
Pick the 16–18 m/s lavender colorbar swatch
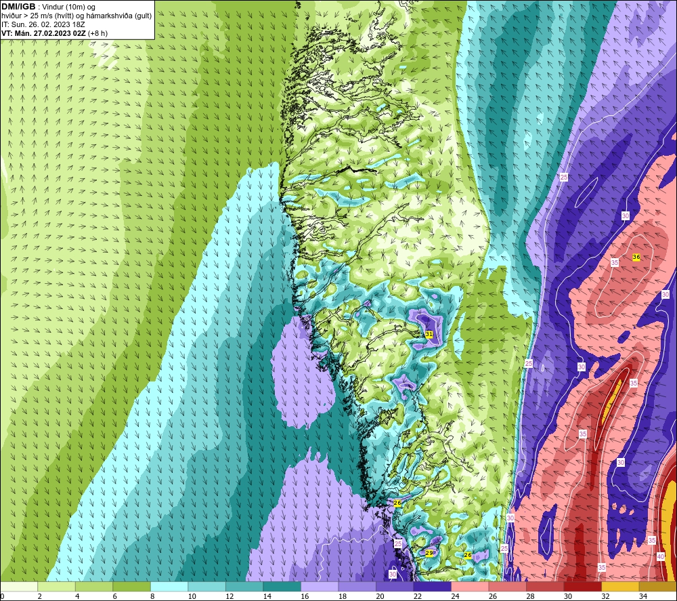click(320, 587)
